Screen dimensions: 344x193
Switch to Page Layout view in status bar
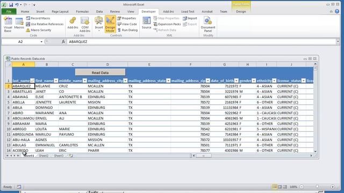point(279,187)
